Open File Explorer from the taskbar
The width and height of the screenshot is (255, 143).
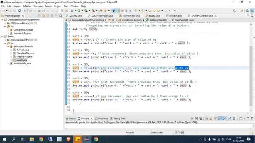[x=32, y=139]
